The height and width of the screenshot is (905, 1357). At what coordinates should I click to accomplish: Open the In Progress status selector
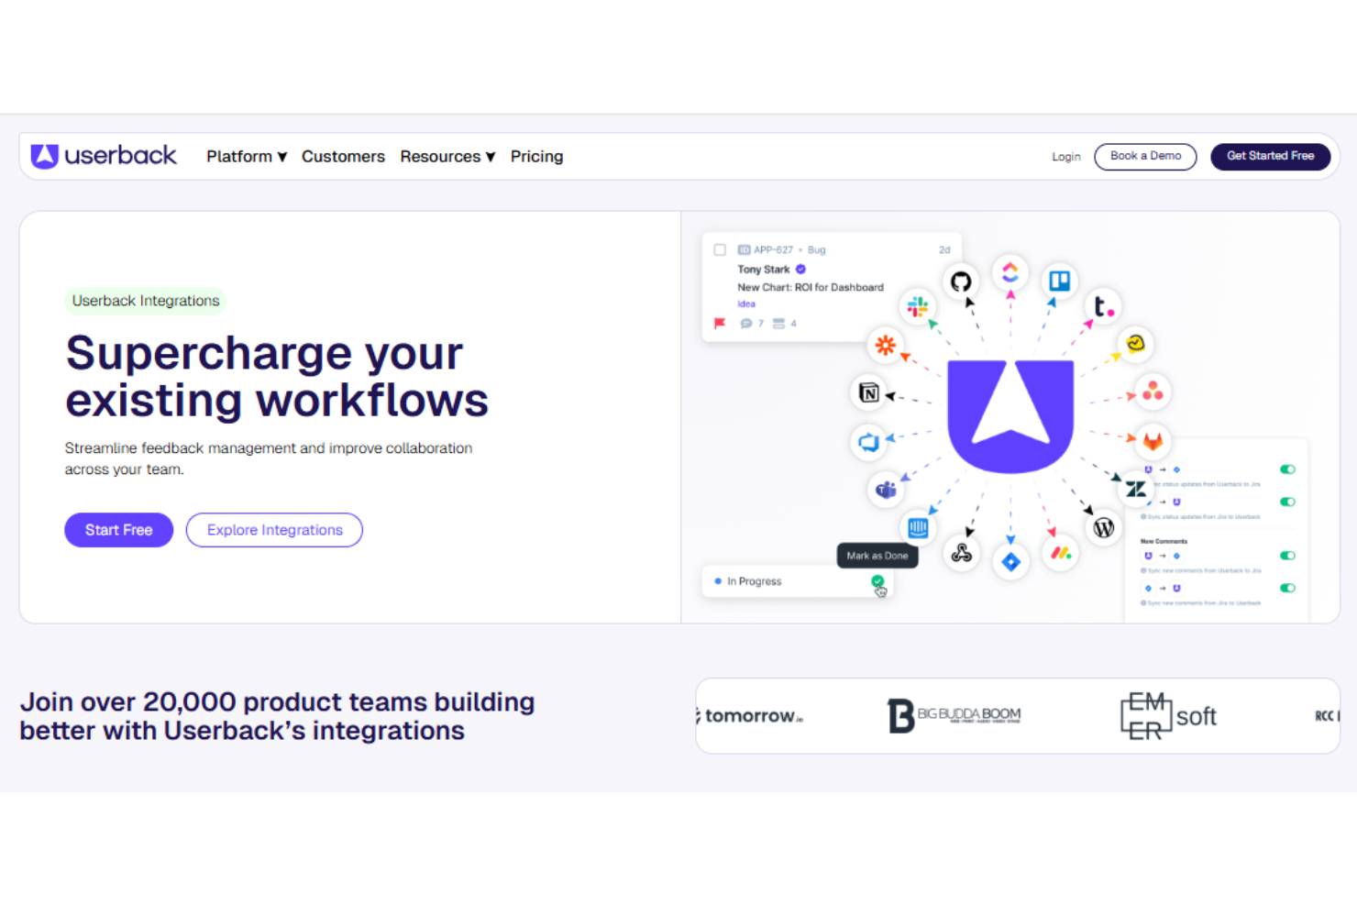[798, 581]
